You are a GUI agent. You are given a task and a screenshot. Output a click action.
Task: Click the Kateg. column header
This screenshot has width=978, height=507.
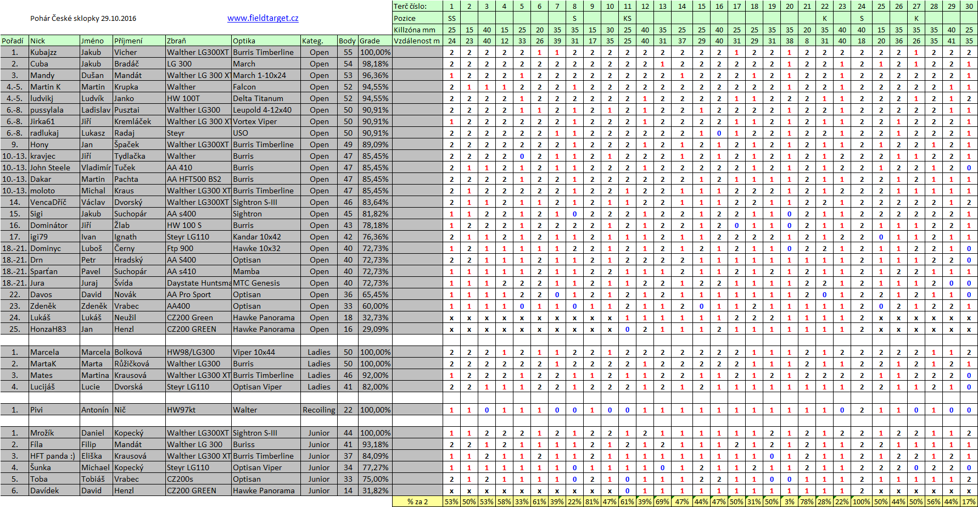click(x=318, y=41)
